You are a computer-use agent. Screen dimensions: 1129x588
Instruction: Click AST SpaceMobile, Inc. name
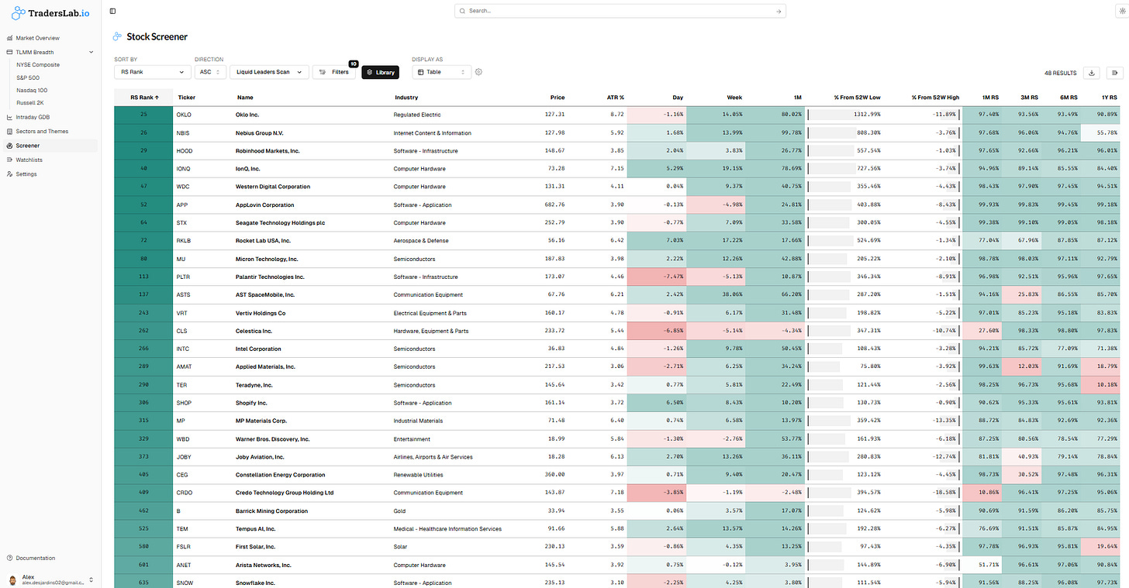265,294
